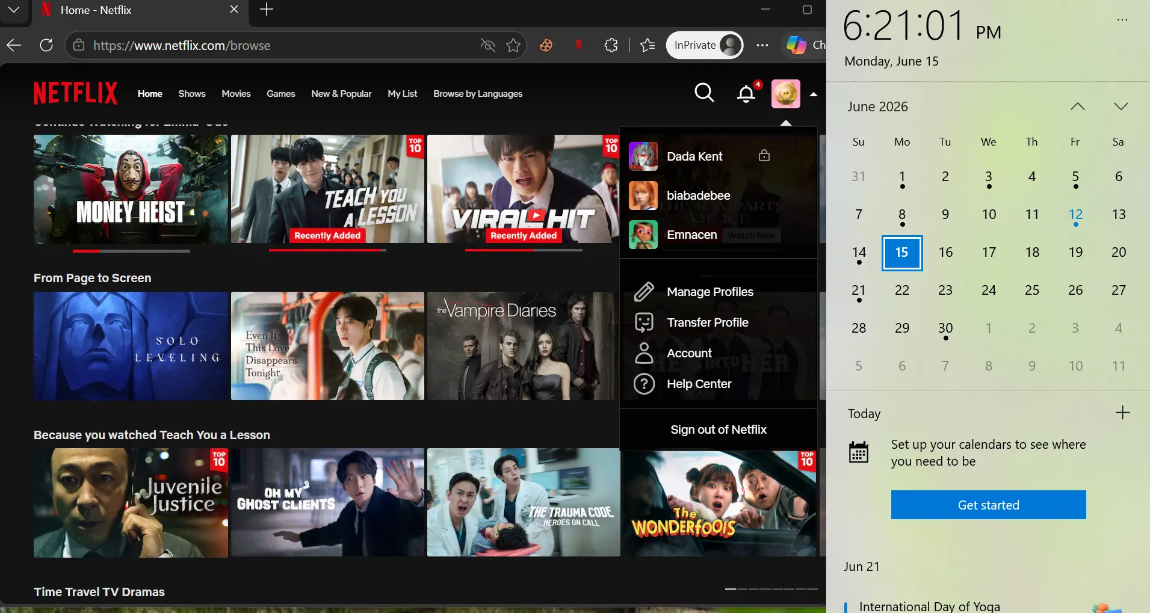
Task: Click the InPrivate profile button
Action: (x=705, y=45)
